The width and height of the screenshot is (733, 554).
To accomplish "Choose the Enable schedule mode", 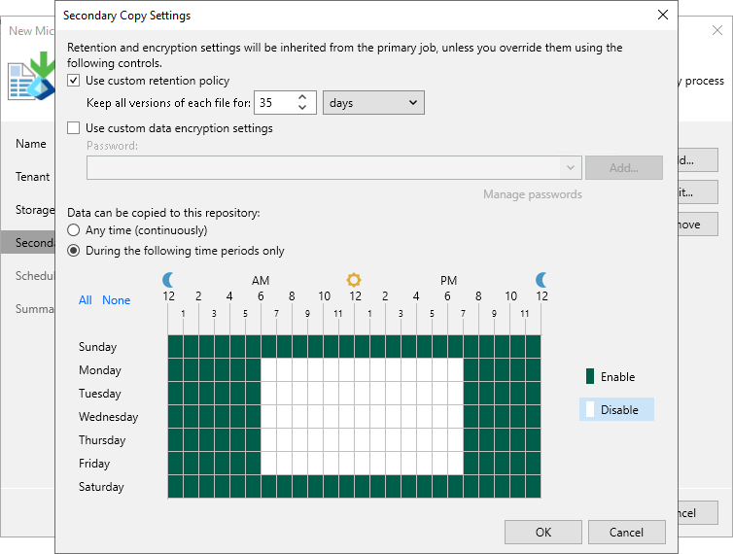I will (x=616, y=377).
